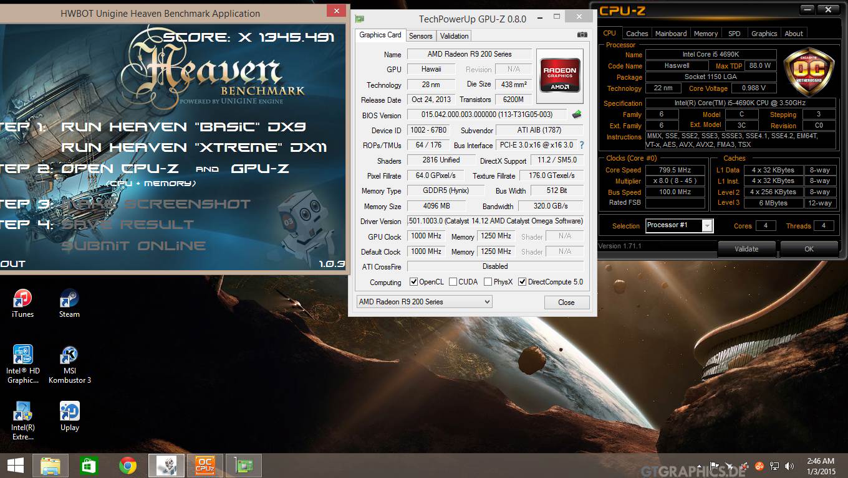Image resolution: width=848 pixels, height=478 pixels.
Task: Click the GPU-Z Close button
Action: (x=566, y=302)
